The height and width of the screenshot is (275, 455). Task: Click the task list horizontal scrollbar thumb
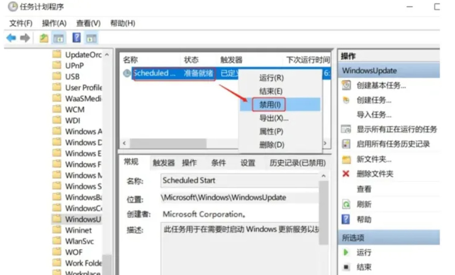(168, 143)
